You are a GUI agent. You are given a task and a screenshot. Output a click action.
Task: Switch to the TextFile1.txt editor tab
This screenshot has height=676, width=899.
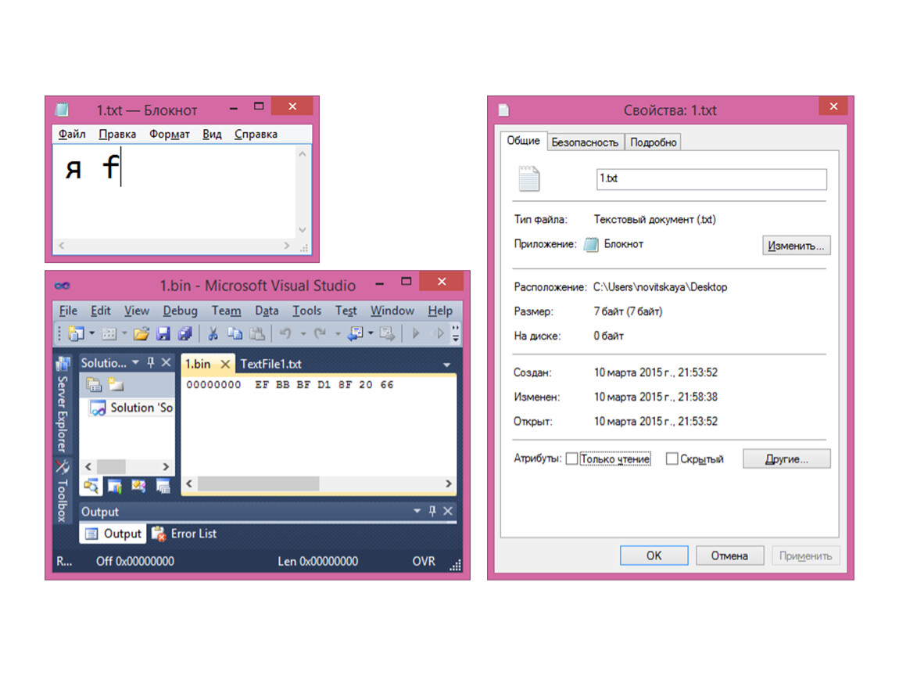click(x=270, y=364)
